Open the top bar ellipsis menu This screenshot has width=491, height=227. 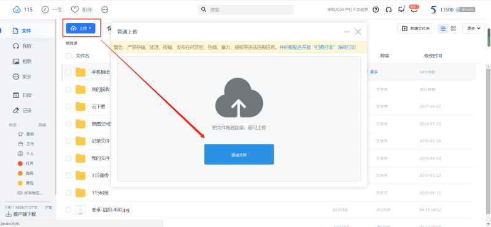(105, 10)
